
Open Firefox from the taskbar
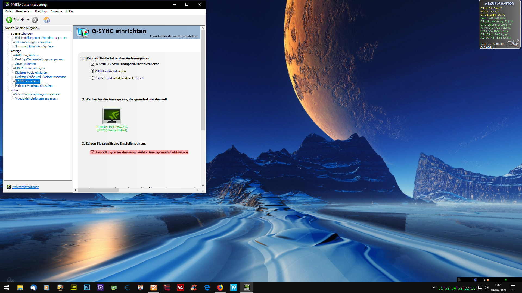[x=220, y=287]
